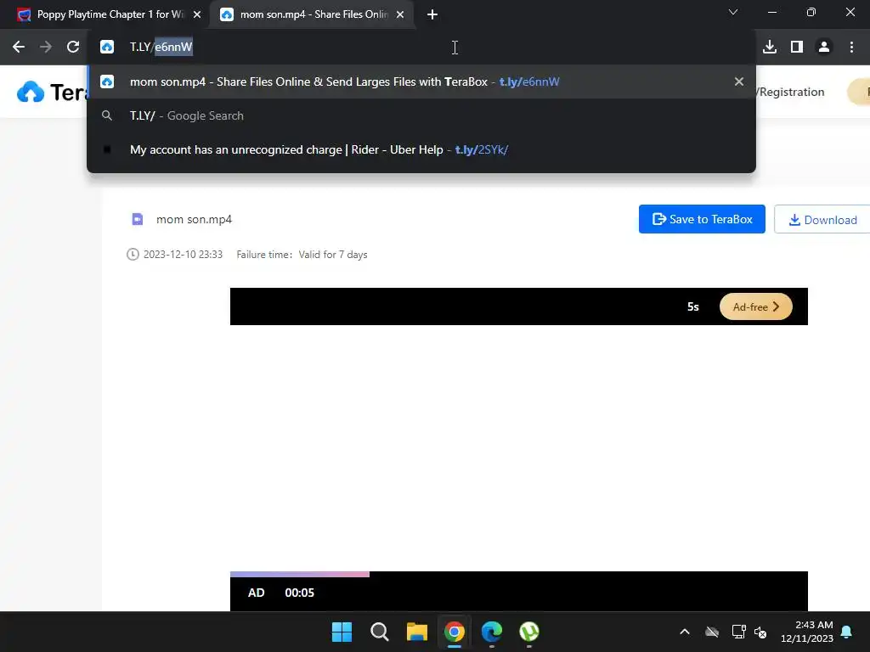Open the clock and date panel
Image resolution: width=870 pixels, height=652 pixels.
pos(807,632)
